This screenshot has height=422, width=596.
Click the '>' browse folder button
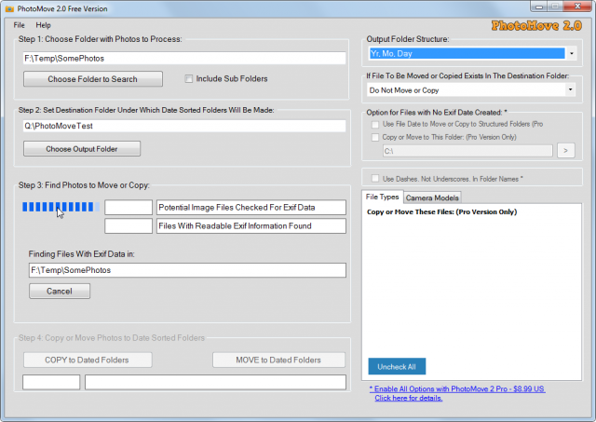point(566,151)
